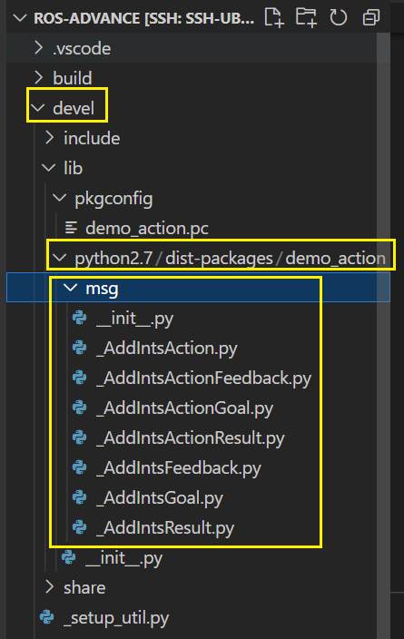This screenshot has width=404, height=639.
Task: Click the Python icon beside _AddIntsFeedback.py
Action: (x=80, y=467)
